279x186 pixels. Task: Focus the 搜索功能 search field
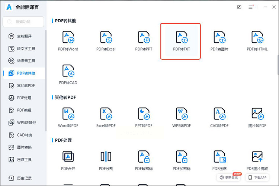[x=23, y=22]
